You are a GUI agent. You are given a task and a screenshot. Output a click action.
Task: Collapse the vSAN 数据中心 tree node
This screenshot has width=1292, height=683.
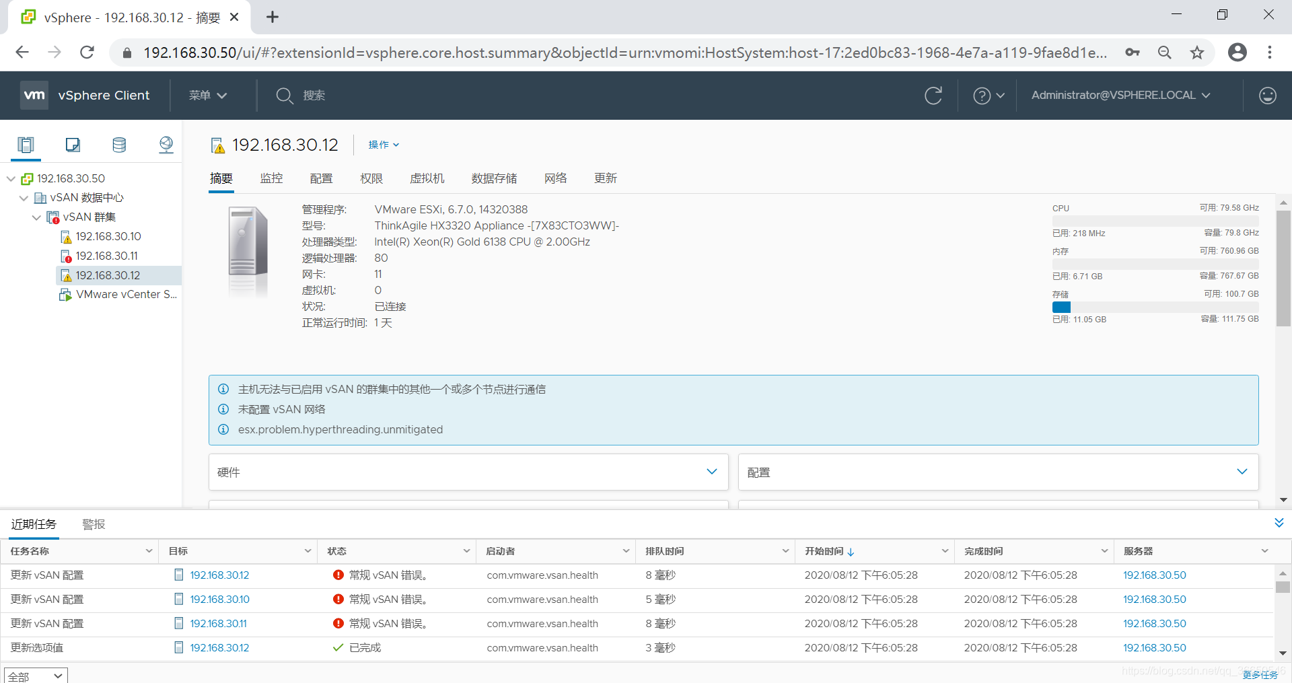click(24, 198)
